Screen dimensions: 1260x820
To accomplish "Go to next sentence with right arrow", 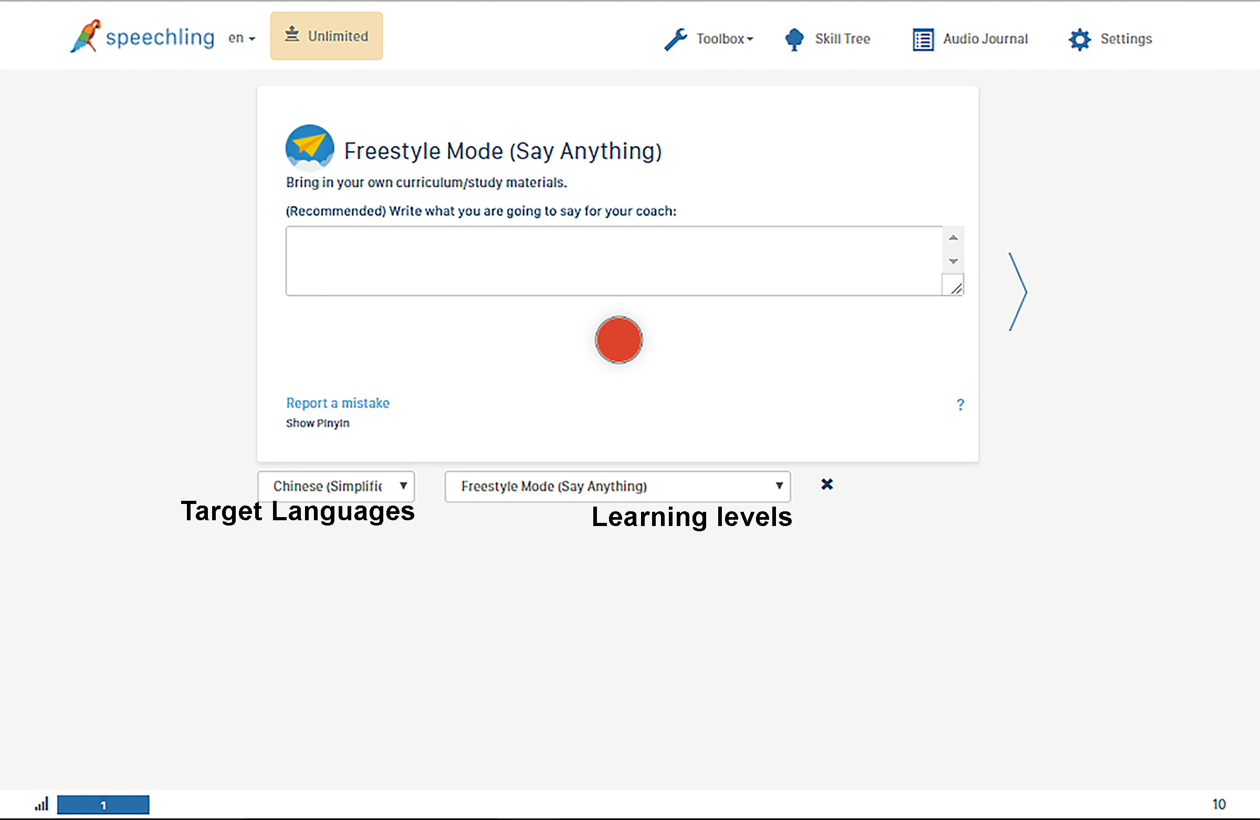I will pos(1017,292).
